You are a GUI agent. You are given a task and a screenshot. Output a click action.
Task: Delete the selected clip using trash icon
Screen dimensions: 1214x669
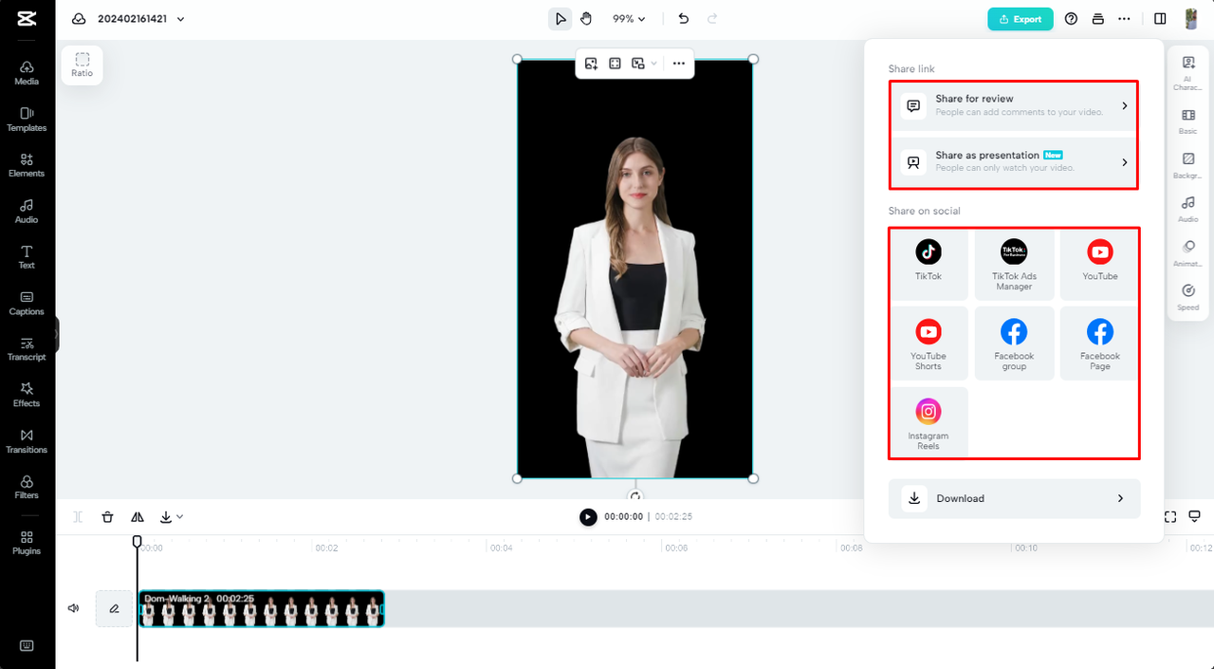point(107,516)
